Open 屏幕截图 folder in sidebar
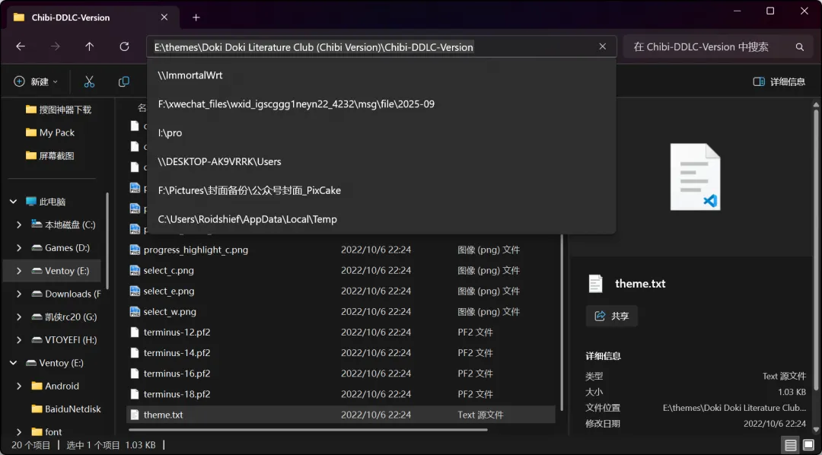This screenshot has width=822, height=455. tap(50, 156)
